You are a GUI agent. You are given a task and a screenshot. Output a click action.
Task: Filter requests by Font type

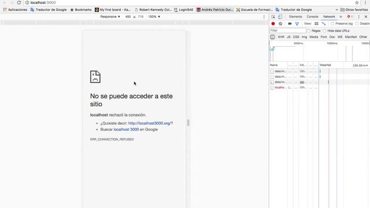(324, 37)
